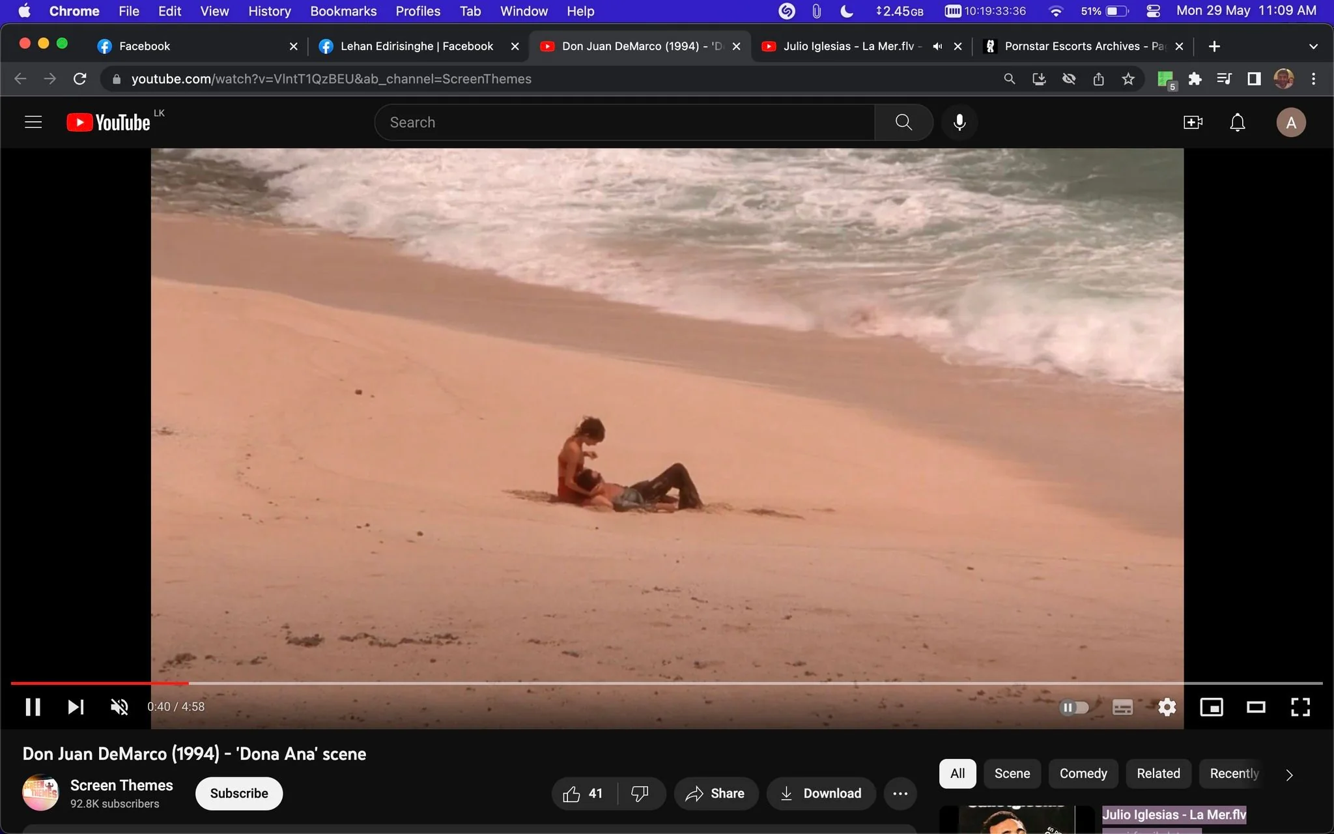Screen dimensions: 1334x834
Task: Enter full screen mode
Action: pyautogui.click(x=1300, y=707)
